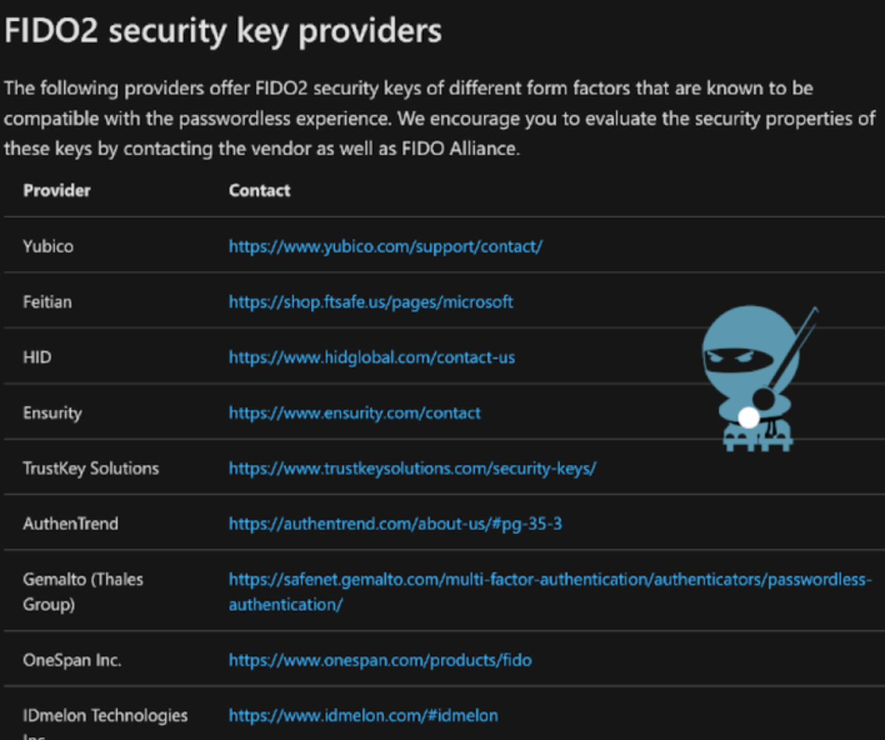Select the Feitian provider cell

47,302
